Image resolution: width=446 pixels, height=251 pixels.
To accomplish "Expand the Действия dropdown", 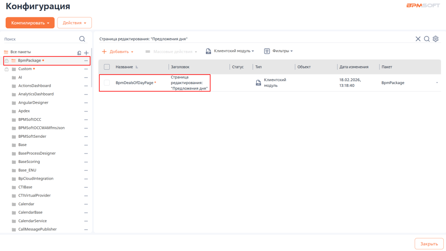I will [x=74, y=23].
